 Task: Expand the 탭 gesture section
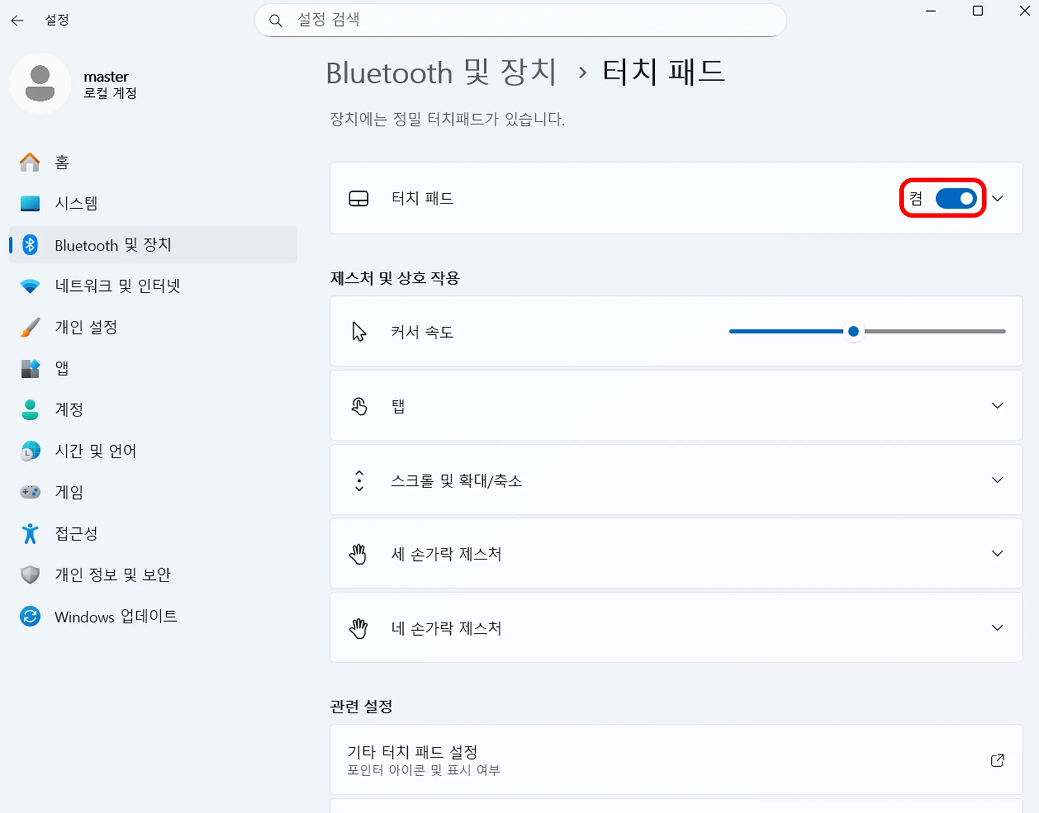(997, 405)
